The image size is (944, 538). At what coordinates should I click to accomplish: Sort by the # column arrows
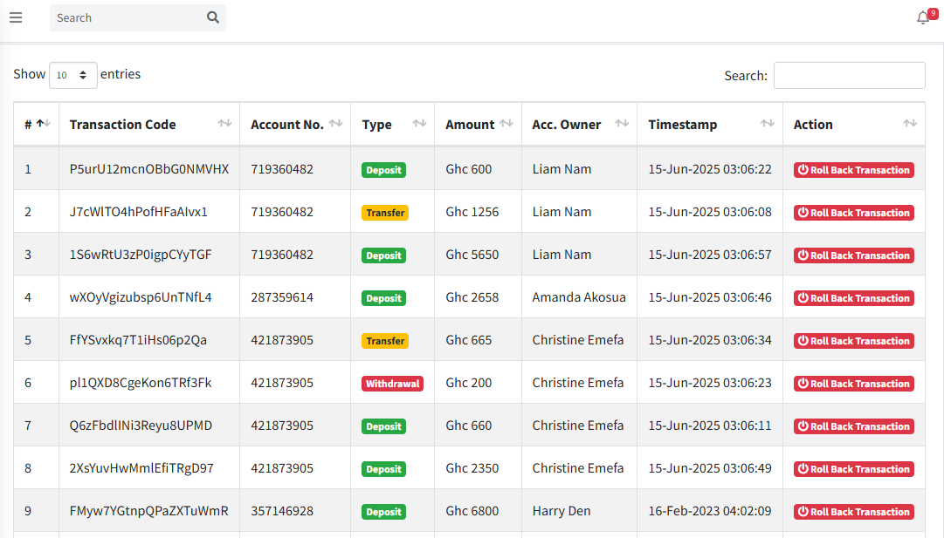click(x=44, y=124)
